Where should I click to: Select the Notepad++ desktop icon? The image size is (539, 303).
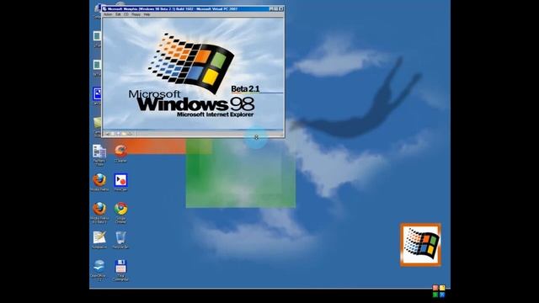pos(99,239)
